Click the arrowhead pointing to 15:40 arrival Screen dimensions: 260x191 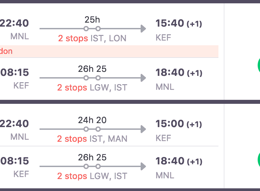point(143,29)
